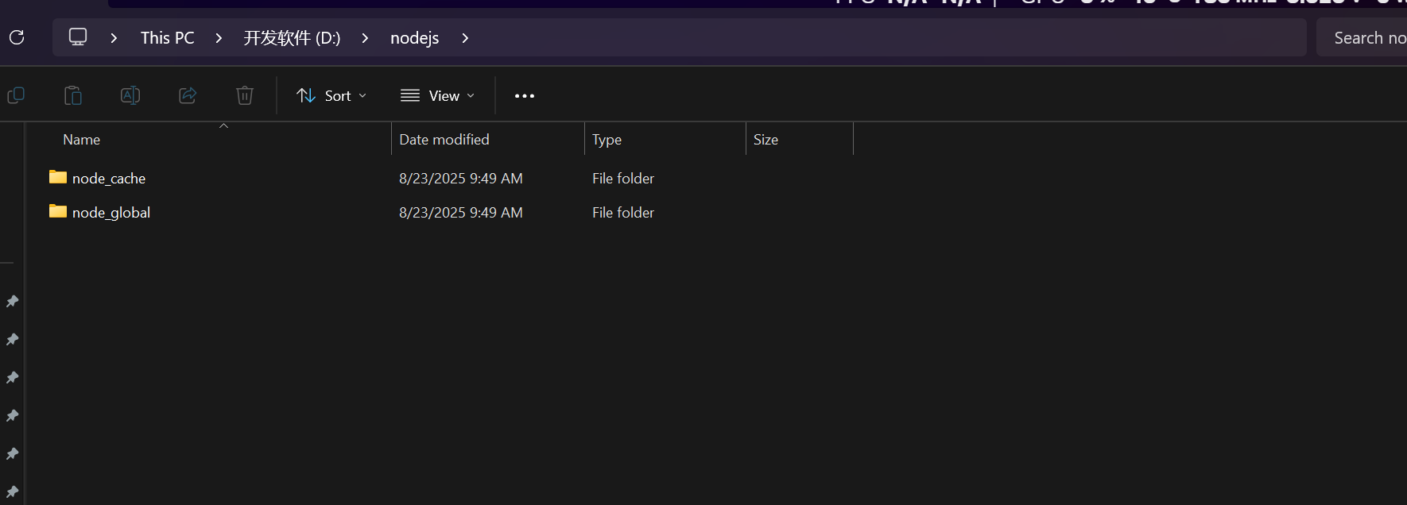Viewport: 1407px width, 505px height.
Task: Open the View layout dropdown
Action: 438,96
